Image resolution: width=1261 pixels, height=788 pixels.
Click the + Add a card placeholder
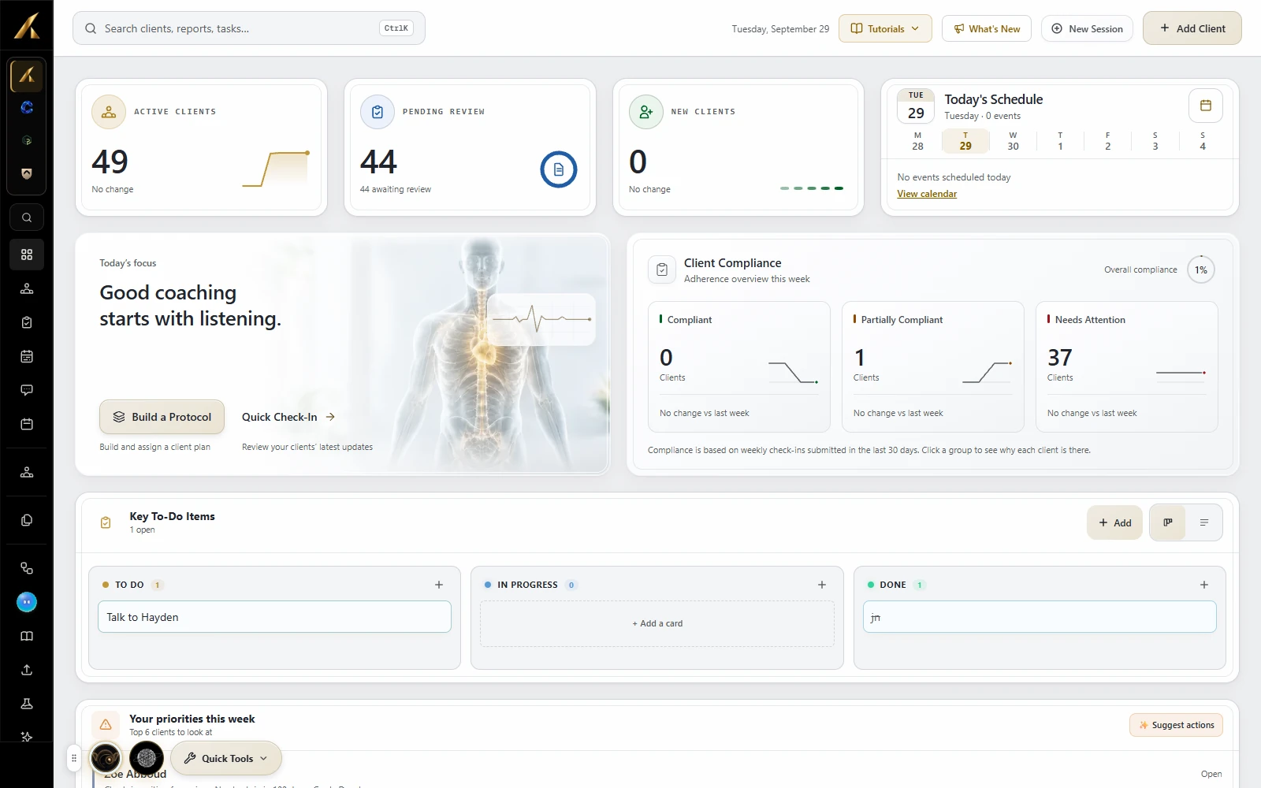pos(657,623)
